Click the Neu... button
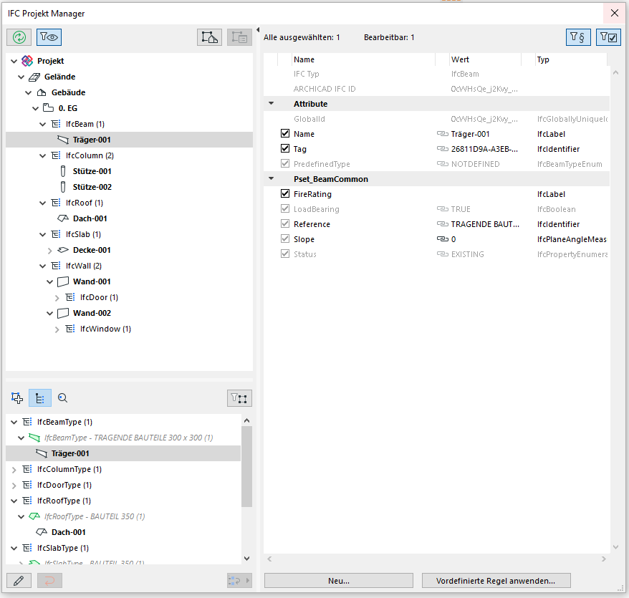This screenshot has height=598, width=629. (x=338, y=581)
